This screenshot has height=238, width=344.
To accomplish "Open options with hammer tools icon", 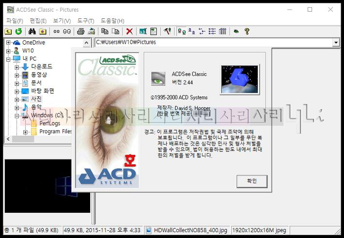I will pyautogui.click(x=167, y=32).
